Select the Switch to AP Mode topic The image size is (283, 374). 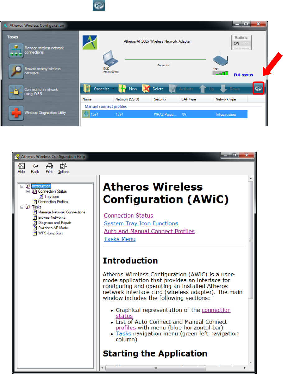tap(53, 228)
